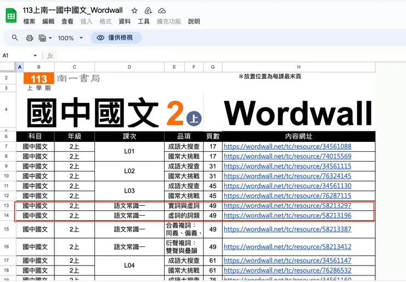Image resolution: width=406 pixels, height=282 pixels.
Task: Select the L03 merged cell
Action: 129,191
